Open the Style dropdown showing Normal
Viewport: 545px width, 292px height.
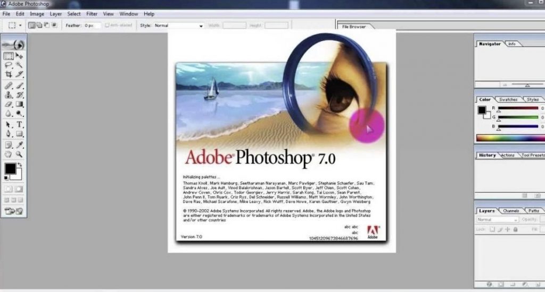click(179, 25)
